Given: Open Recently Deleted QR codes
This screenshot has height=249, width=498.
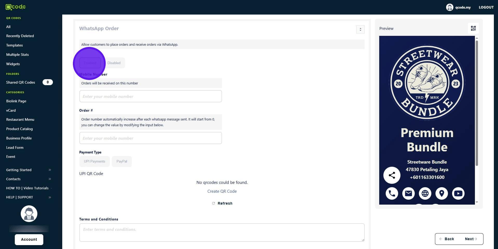Looking at the screenshot, I should pos(20,36).
